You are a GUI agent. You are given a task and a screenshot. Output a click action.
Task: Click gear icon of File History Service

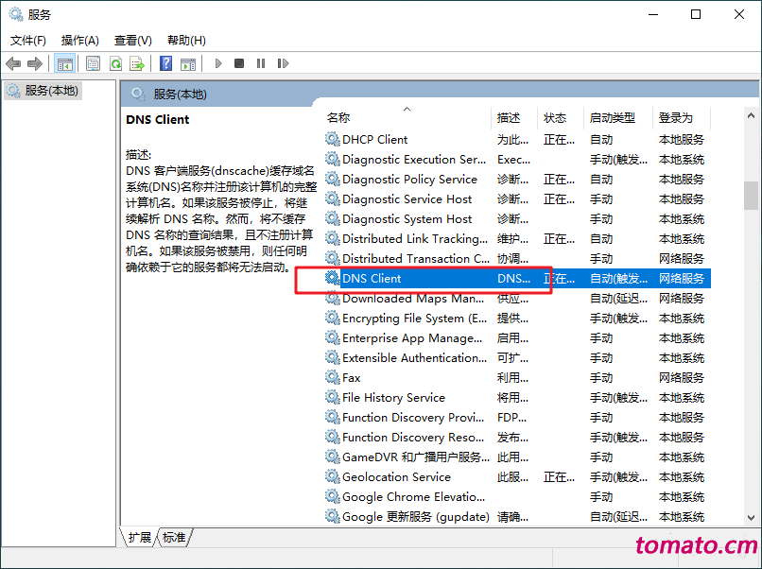click(333, 398)
